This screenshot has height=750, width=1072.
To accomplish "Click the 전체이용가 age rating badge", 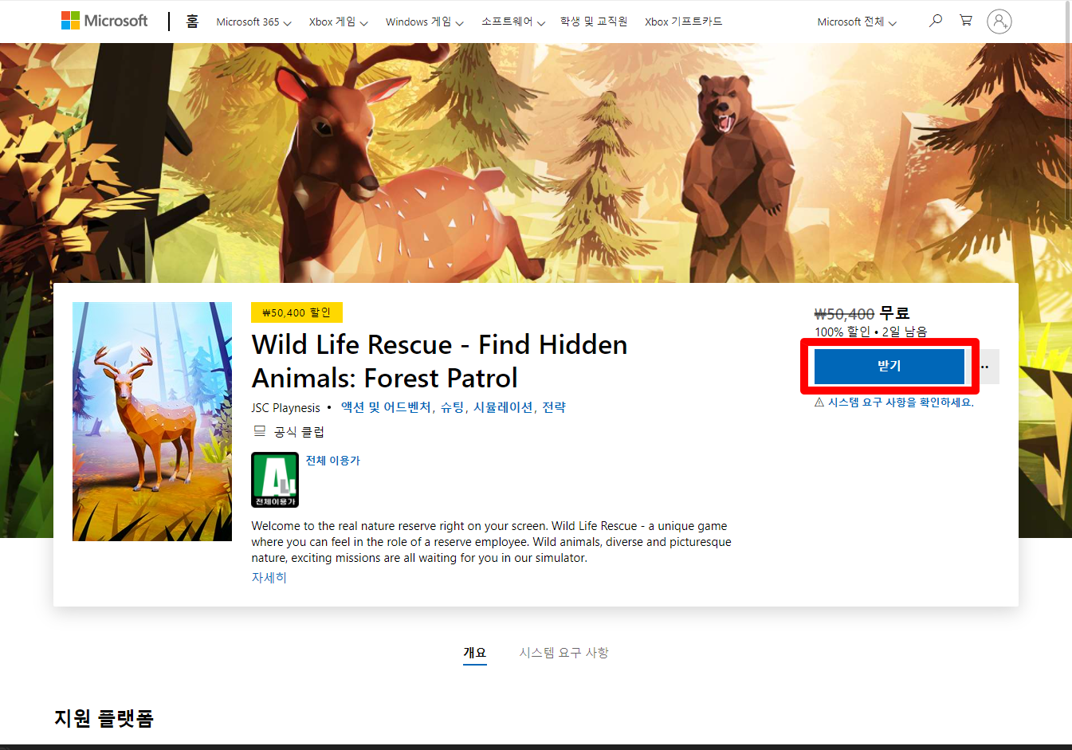I will click(275, 480).
